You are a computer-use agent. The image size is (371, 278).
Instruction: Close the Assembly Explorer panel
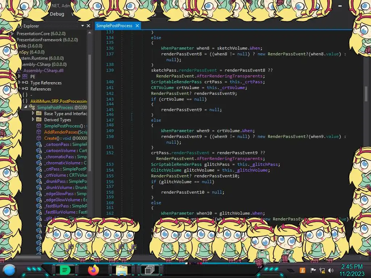[x=88, y=26]
